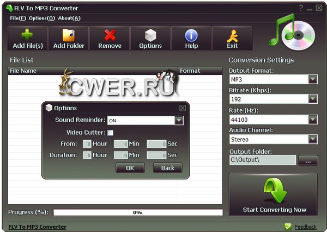Expand the Bitrate (Kbps) dropdown
The image size is (327, 232).
pos(312,99)
